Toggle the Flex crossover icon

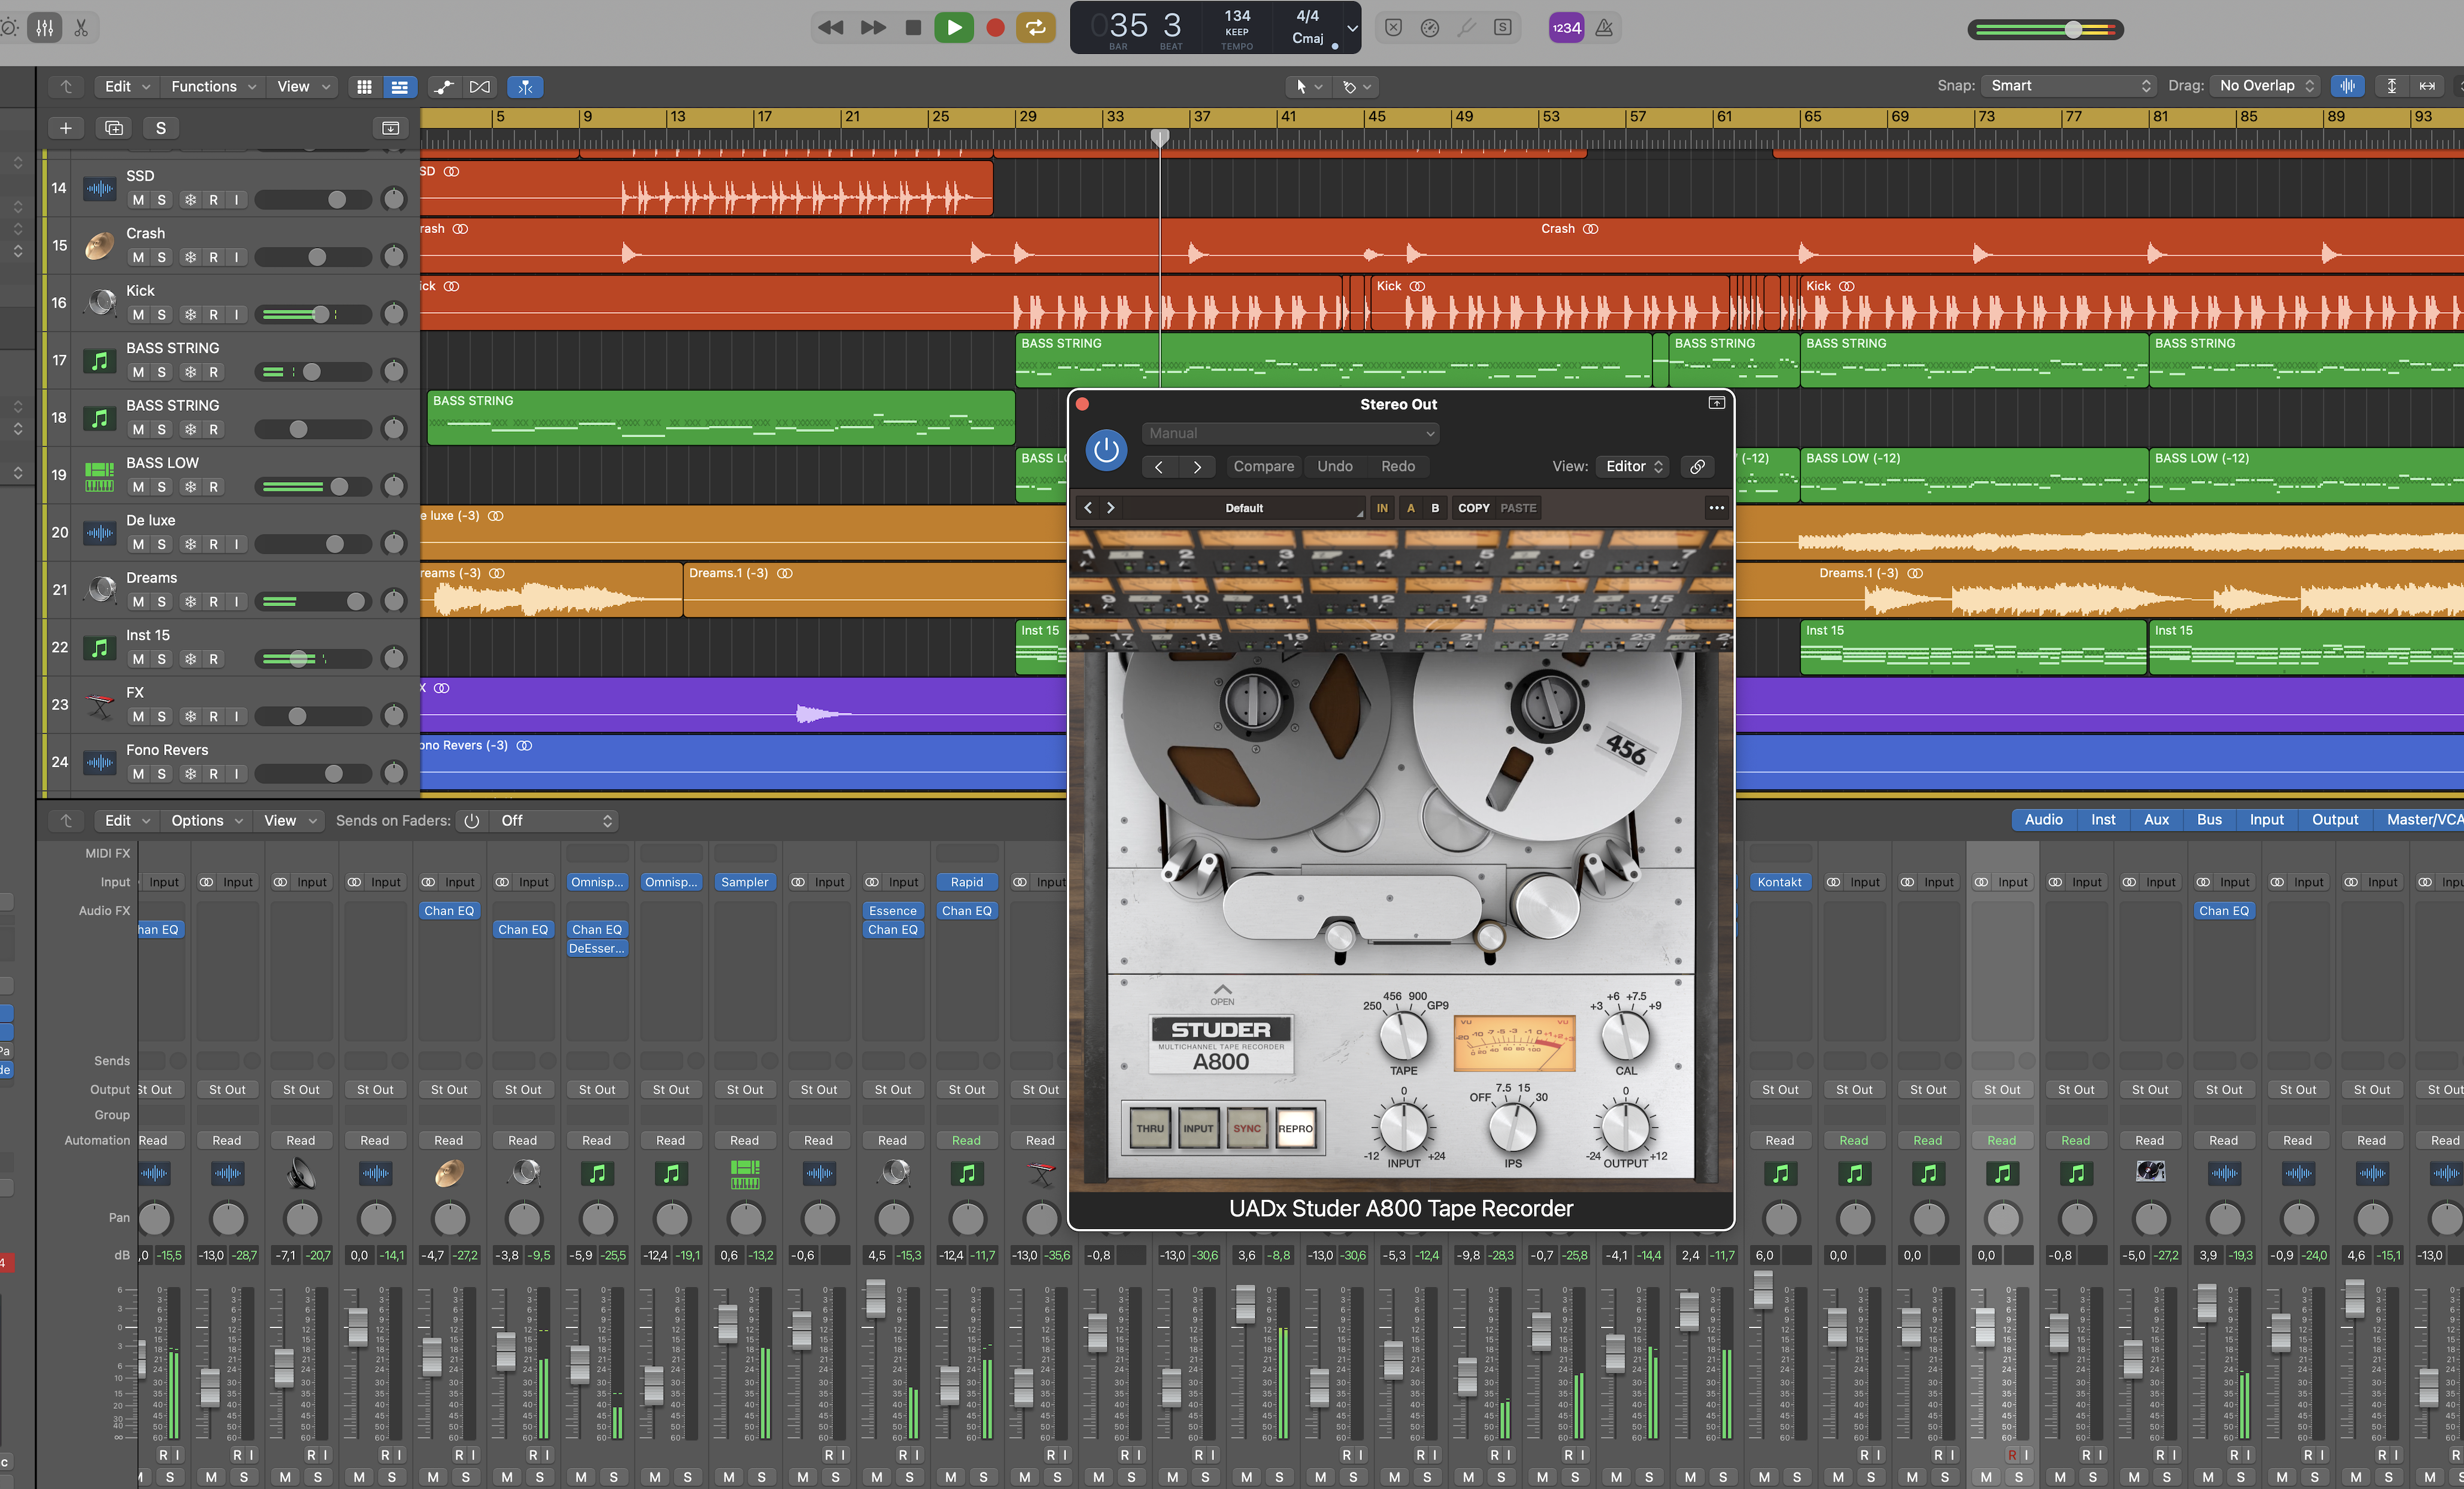click(480, 87)
